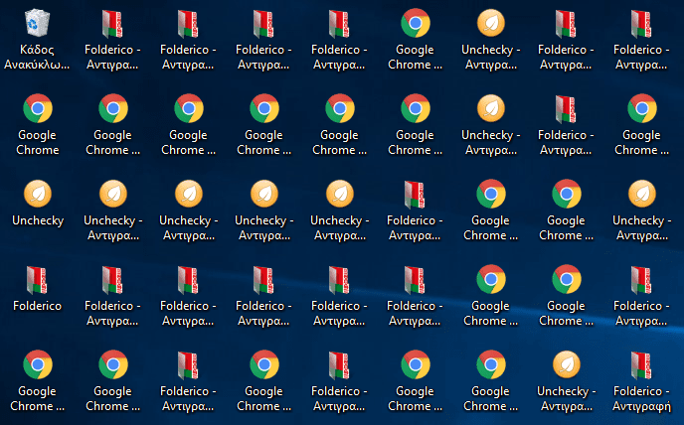Select the original Unchecky shortcut, not a copy
Viewport: 684px width, 425px height.
tap(38, 194)
